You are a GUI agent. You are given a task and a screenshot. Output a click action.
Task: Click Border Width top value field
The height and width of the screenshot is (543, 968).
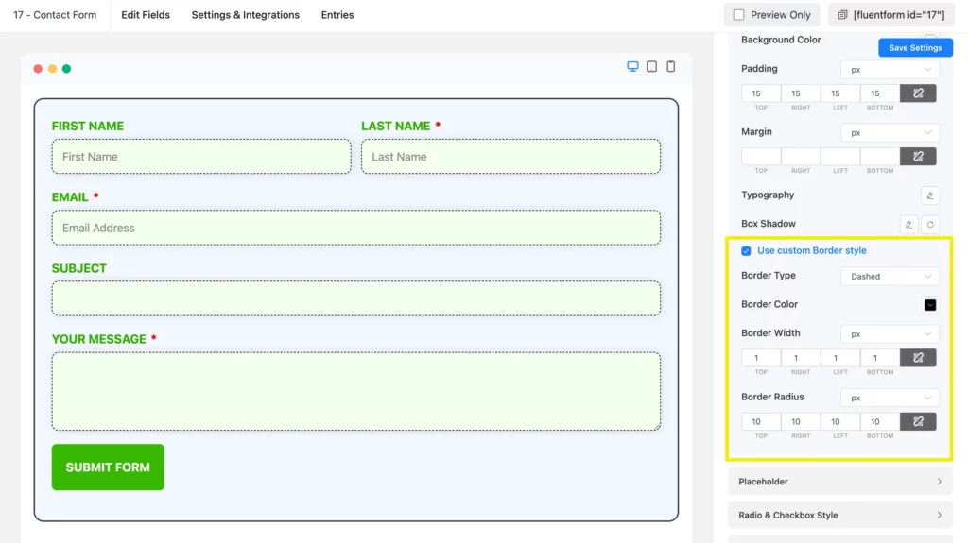click(761, 358)
